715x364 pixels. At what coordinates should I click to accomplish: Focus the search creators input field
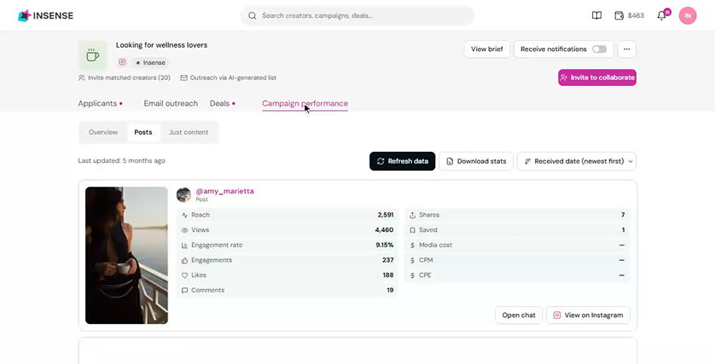point(357,15)
